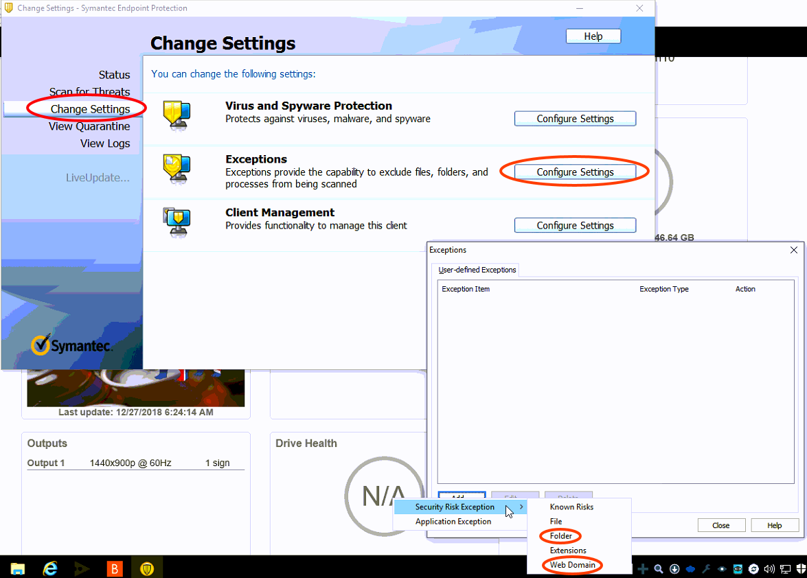Viewport: 807px width, 578px height.
Task: Choose Web Domain from the exception submenu
Action: [572, 565]
